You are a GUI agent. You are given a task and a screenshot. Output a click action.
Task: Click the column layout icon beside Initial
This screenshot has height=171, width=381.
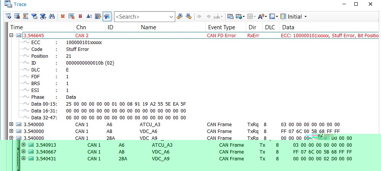(283, 16)
